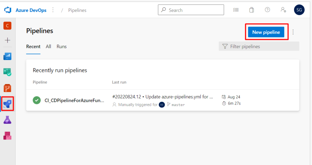The height and width of the screenshot is (165, 312).
Task: Click the green success status icon
Action: (37, 100)
